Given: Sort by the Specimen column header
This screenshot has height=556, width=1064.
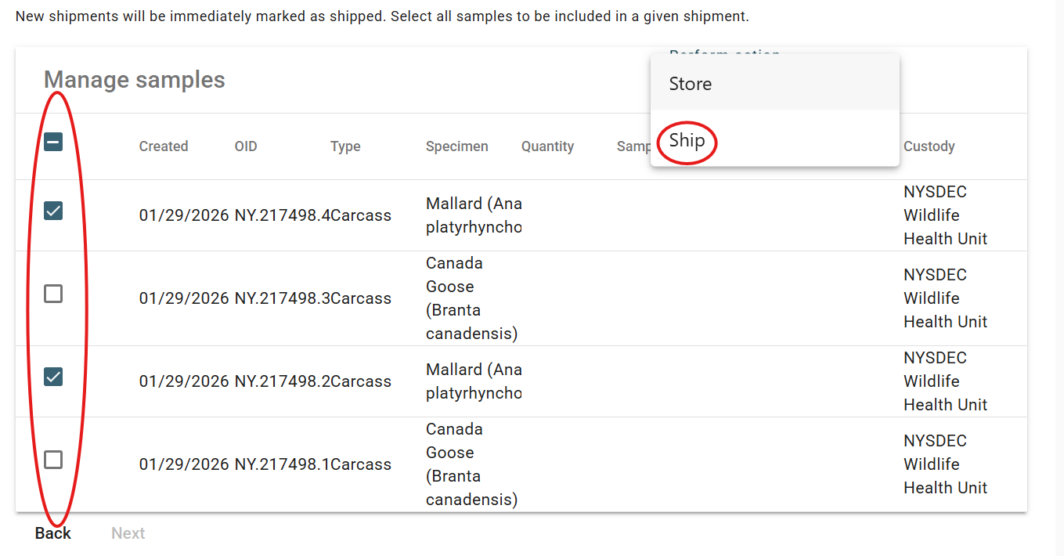Looking at the screenshot, I should (456, 146).
